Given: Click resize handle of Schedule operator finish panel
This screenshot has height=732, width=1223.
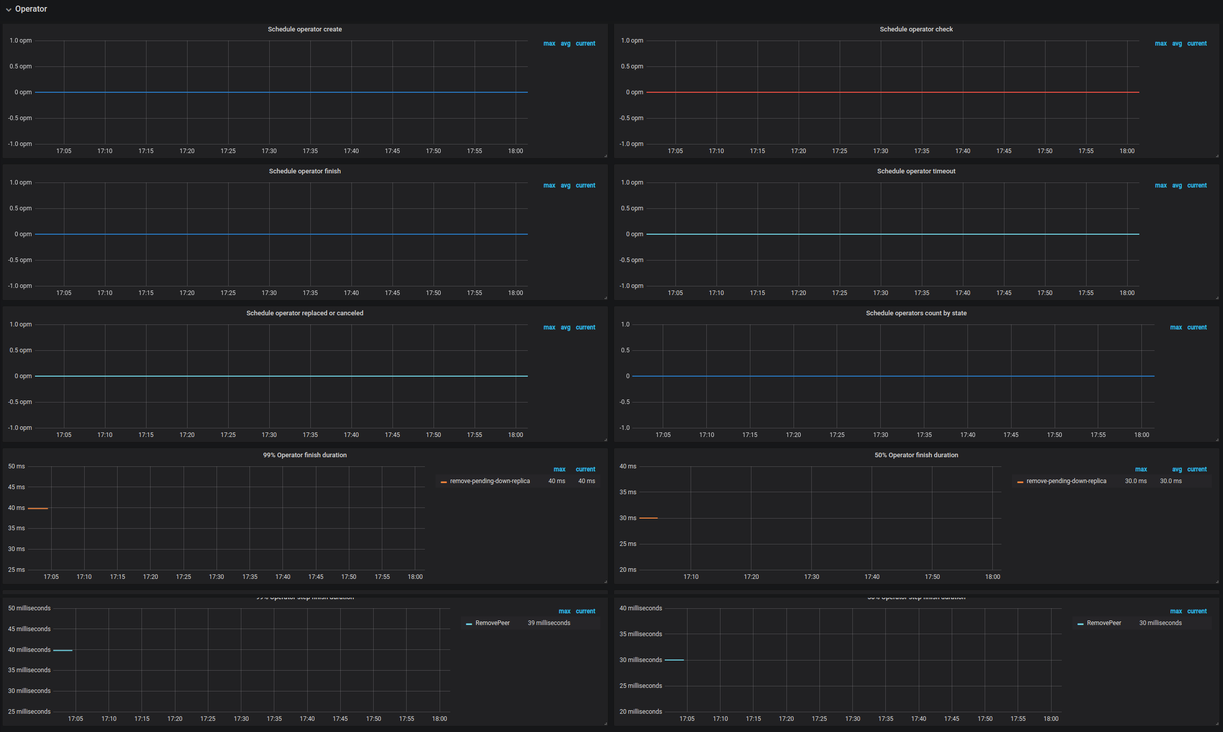Looking at the screenshot, I should (605, 298).
